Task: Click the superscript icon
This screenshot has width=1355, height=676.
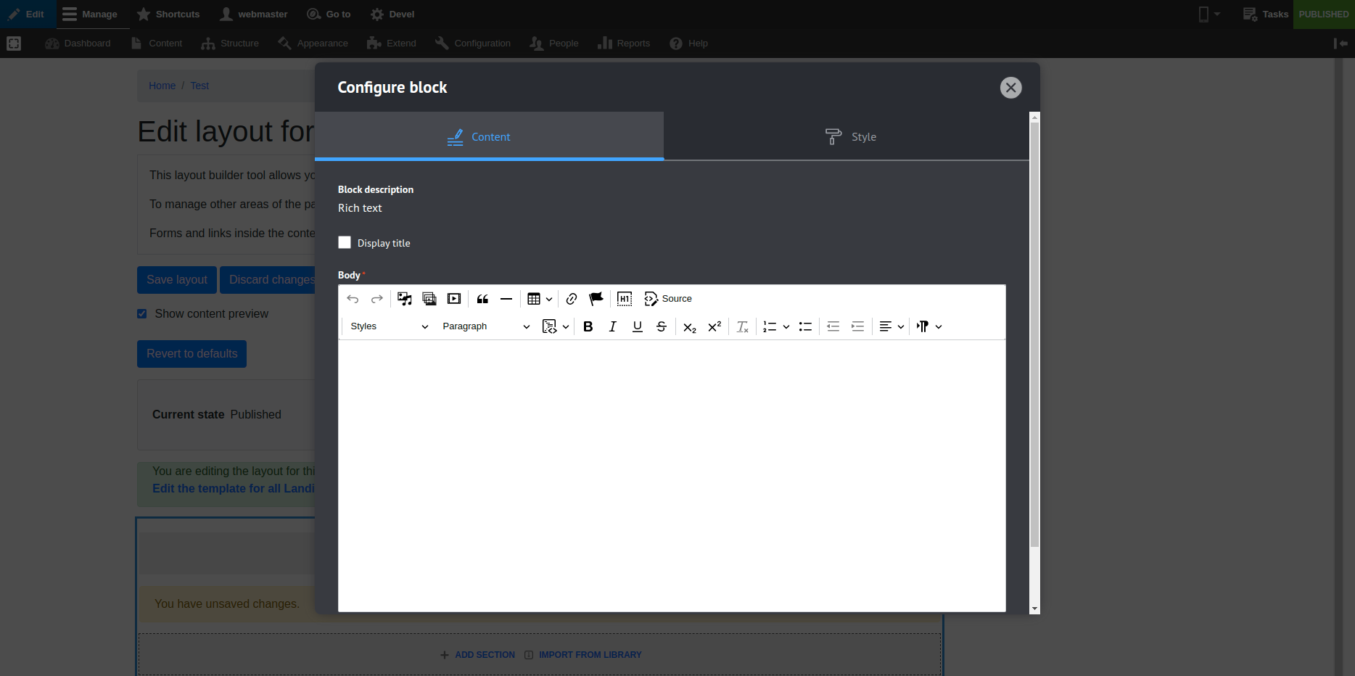Action: click(x=714, y=326)
